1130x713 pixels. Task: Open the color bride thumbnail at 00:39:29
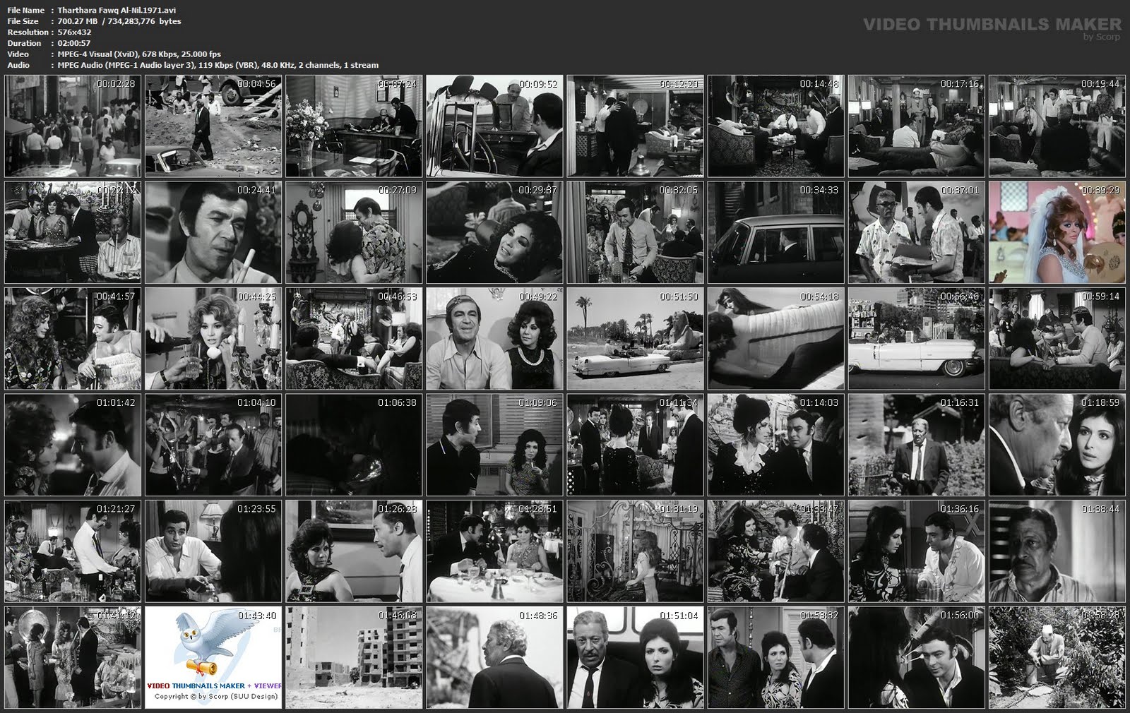[1057, 232]
